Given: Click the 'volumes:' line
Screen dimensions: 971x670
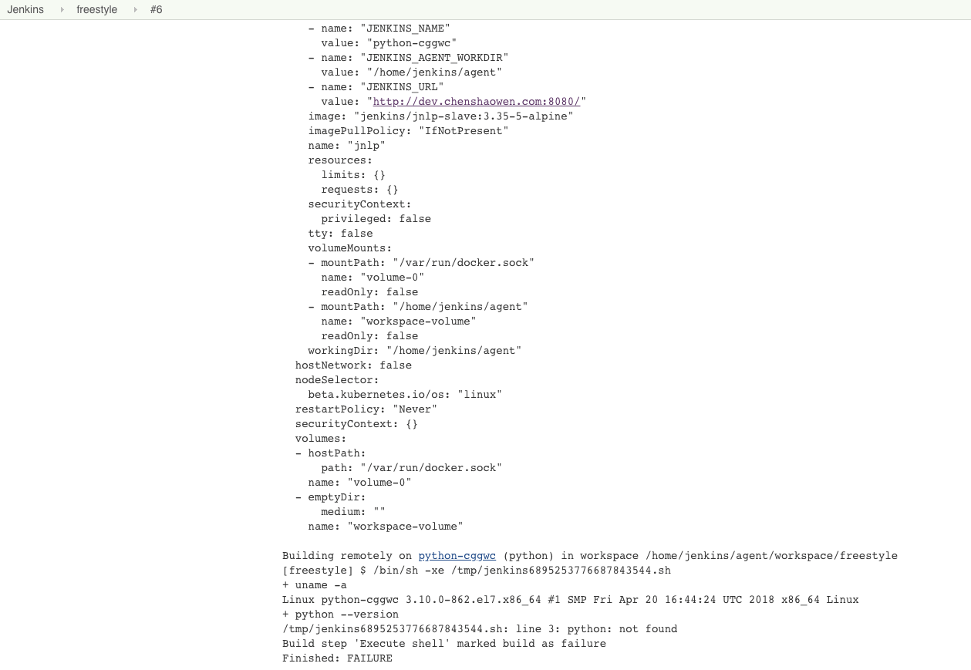Looking at the screenshot, I should [321, 438].
